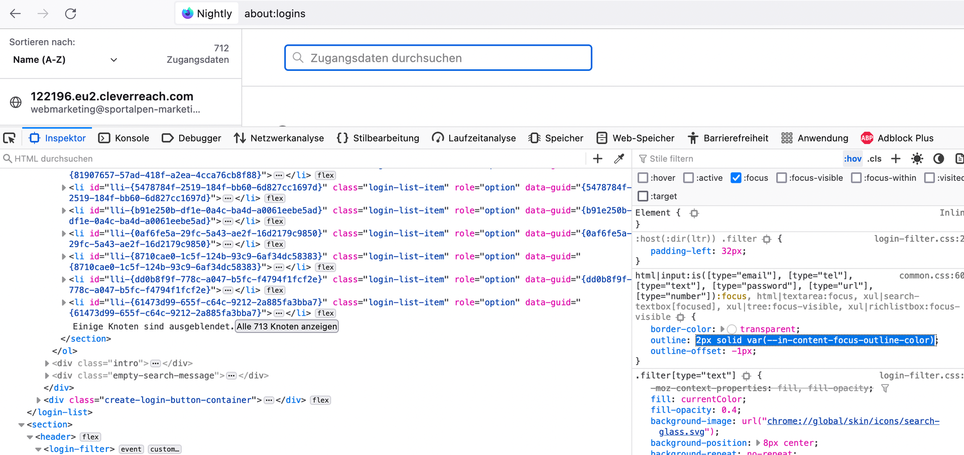Add new style rule plus icon
Viewport: 964px width, 455px height.
896,159
